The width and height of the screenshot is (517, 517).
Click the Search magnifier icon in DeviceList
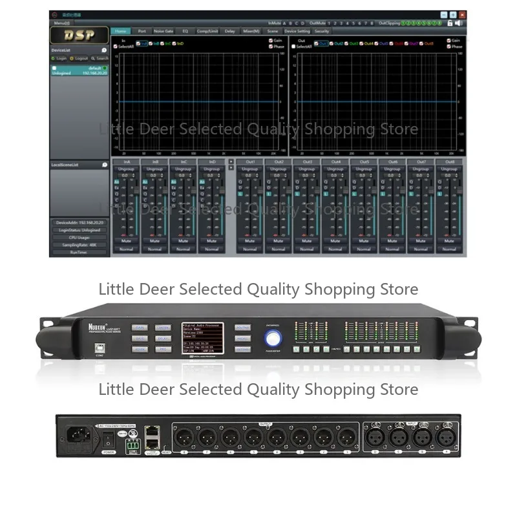pyautogui.click(x=93, y=58)
